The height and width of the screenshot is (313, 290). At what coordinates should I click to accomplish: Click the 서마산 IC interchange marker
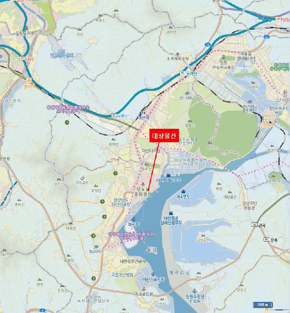114,115
